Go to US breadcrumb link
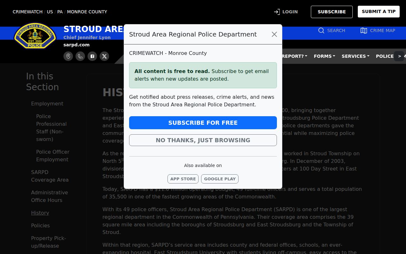 [x=50, y=12]
